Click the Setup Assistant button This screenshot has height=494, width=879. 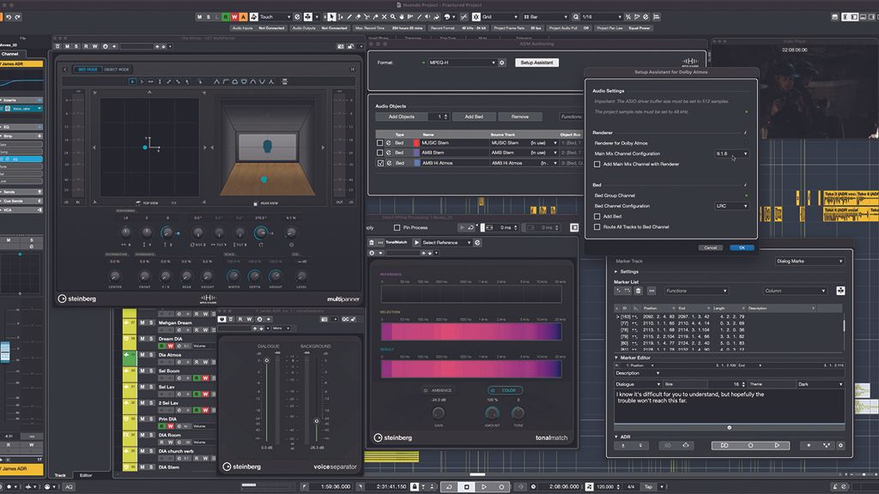535,63
